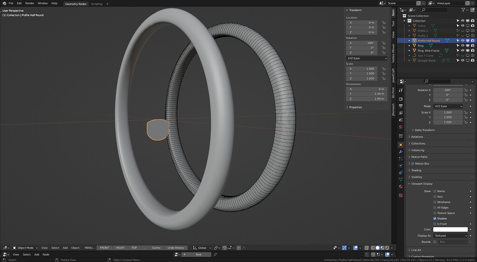
Task: Click lock icon next to Location X
Action: 384,22
